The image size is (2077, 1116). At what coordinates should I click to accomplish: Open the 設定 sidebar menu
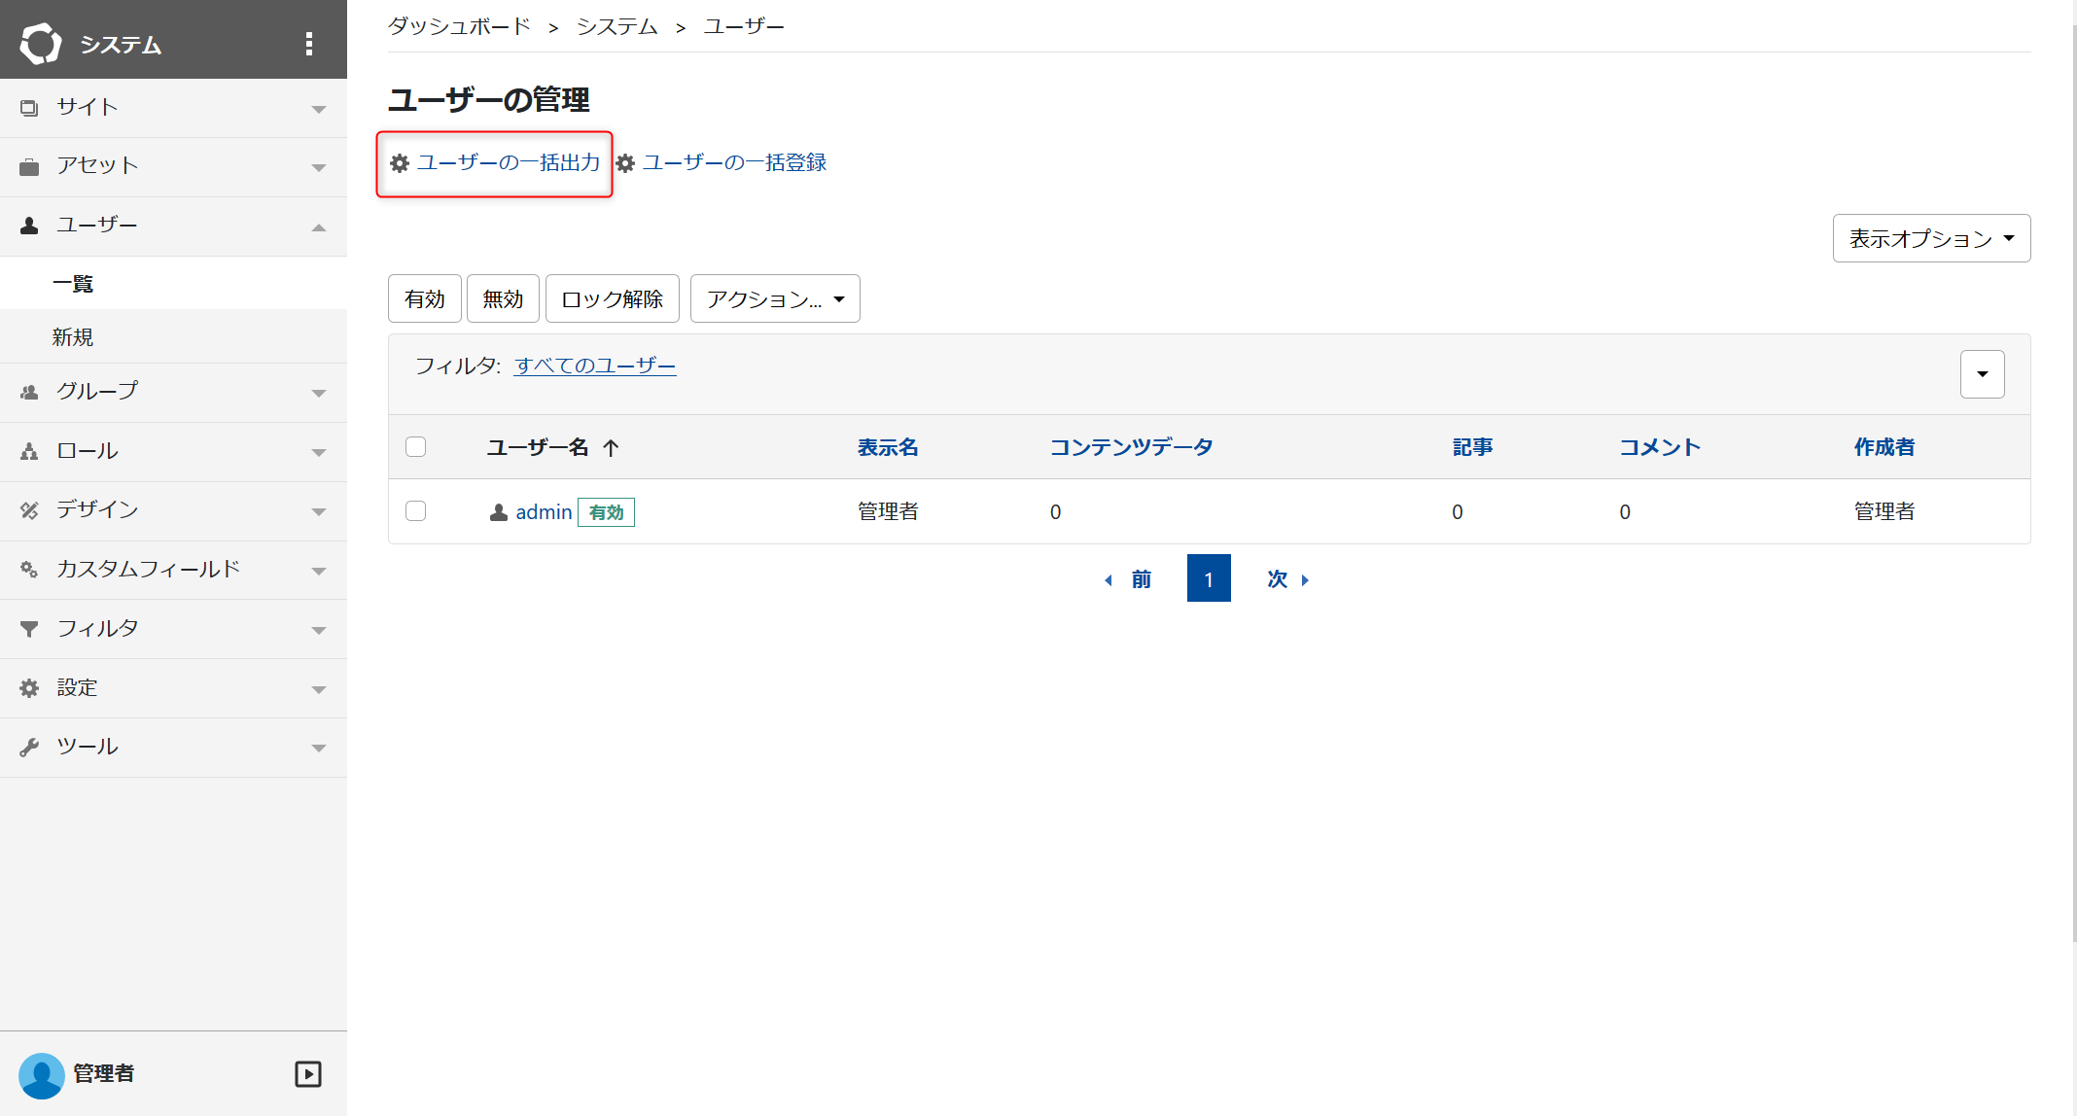(x=173, y=688)
